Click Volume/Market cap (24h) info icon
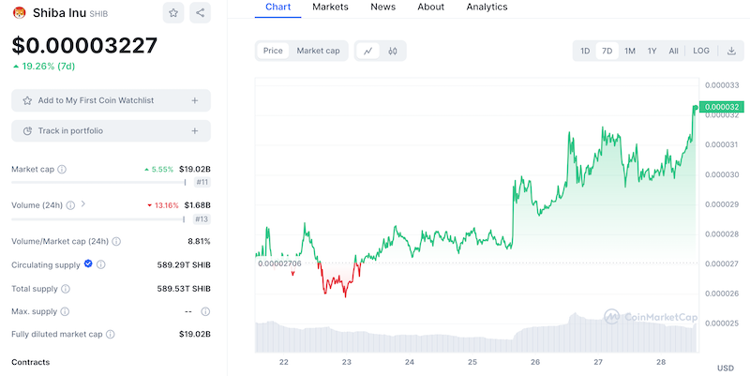Image resolution: width=750 pixels, height=376 pixels. 116,242
